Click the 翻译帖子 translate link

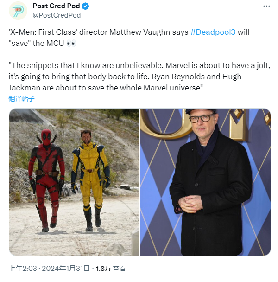pos(21,99)
